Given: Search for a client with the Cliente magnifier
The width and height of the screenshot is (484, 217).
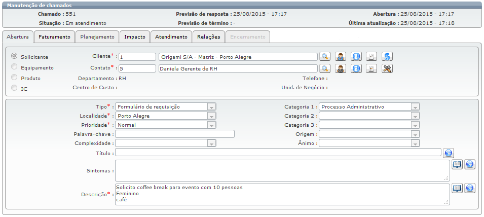Looking at the screenshot, I should tap(325, 56).
